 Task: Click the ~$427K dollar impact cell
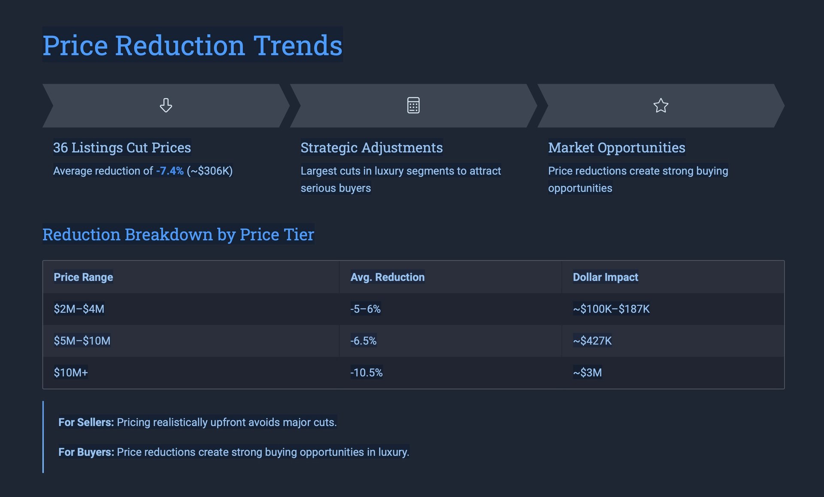592,341
